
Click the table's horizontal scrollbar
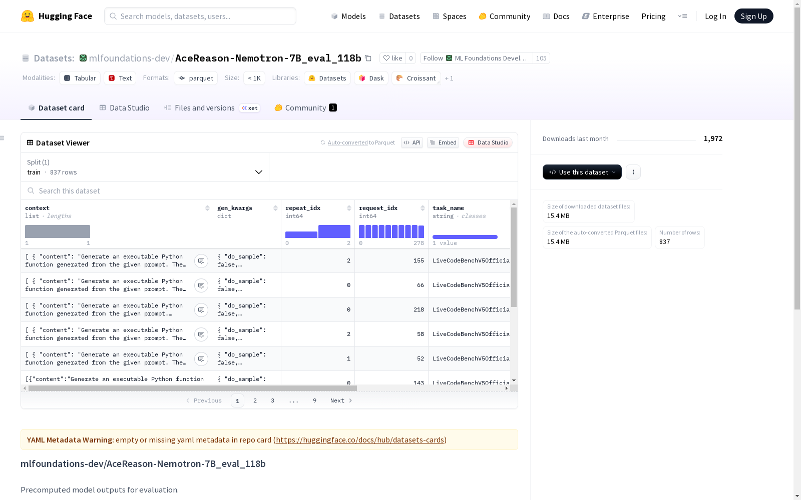coord(193,388)
